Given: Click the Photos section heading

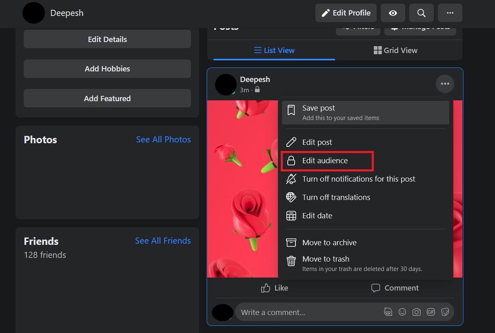Looking at the screenshot, I should click(x=40, y=140).
